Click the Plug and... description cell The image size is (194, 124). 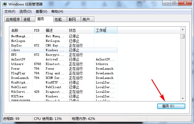55,73
